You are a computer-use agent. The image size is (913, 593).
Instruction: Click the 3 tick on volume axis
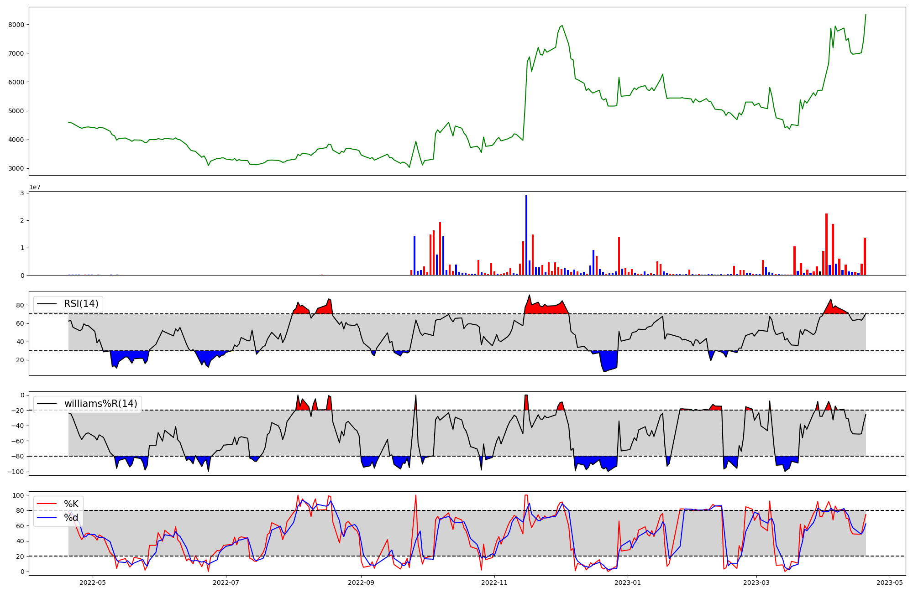[x=22, y=193]
